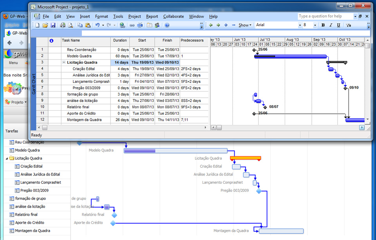Select the Montagem da Quadra task name cell
The width and height of the screenshot is (376, 240).
pos(86,120)
